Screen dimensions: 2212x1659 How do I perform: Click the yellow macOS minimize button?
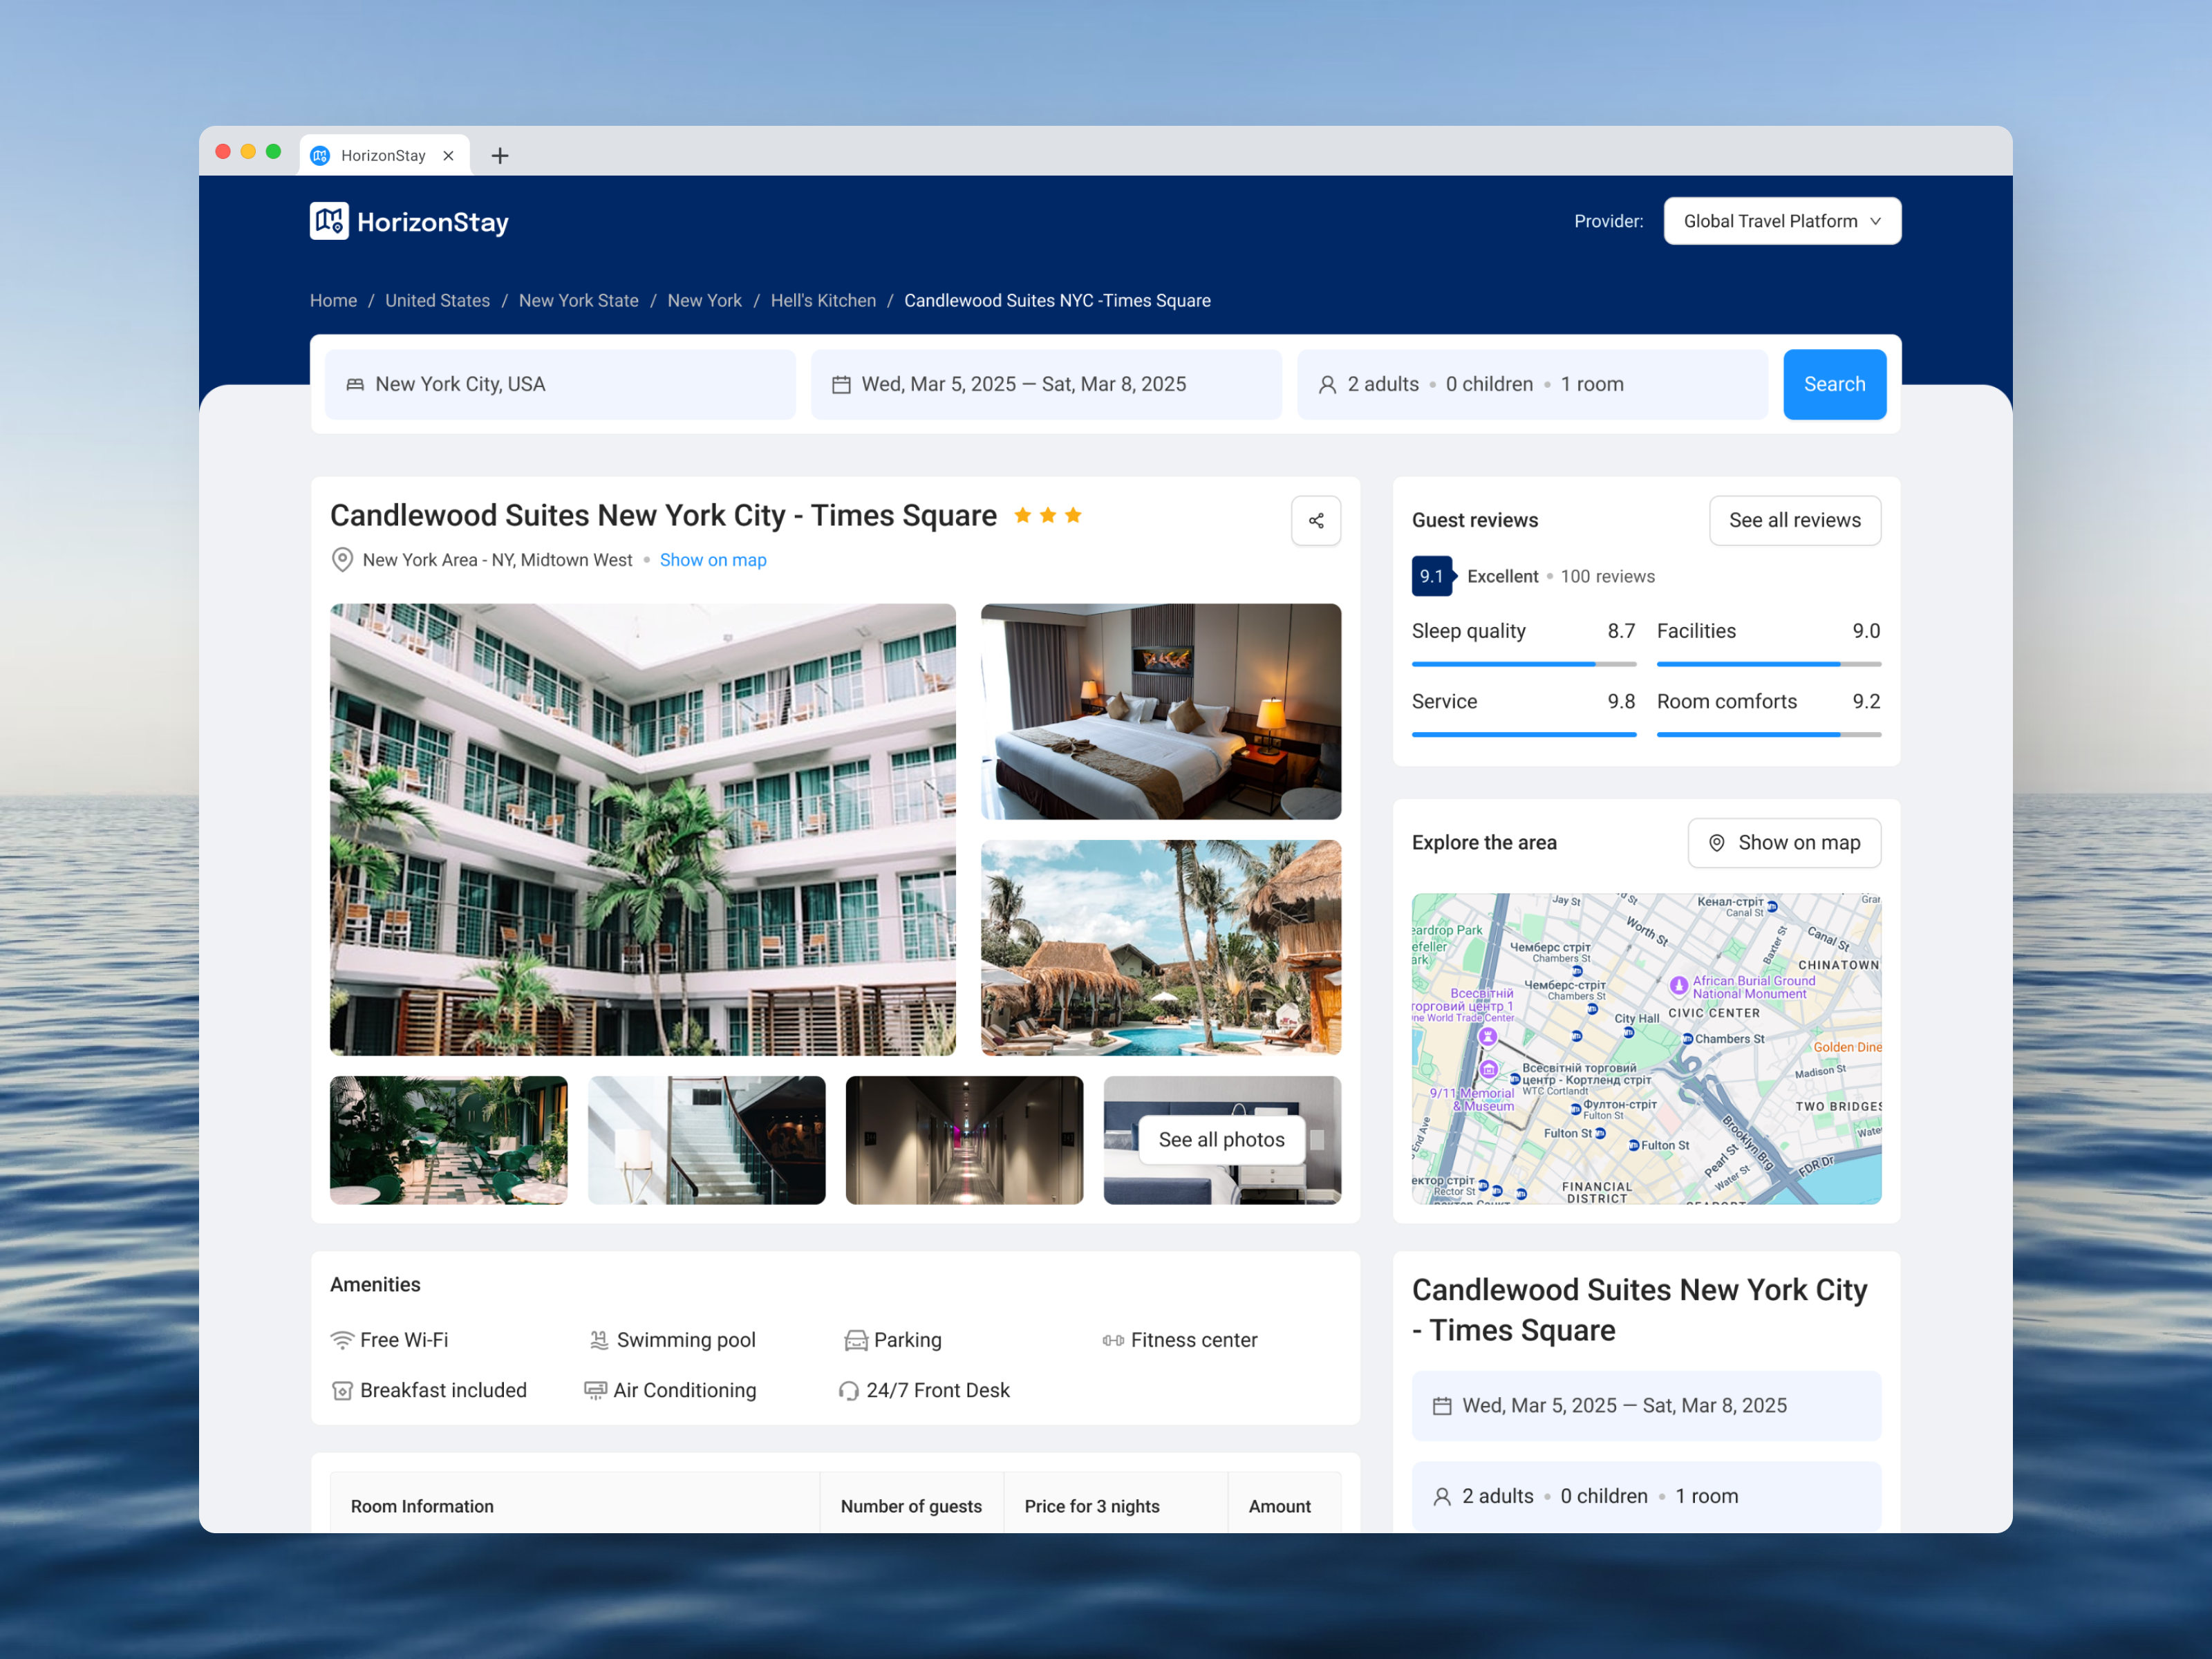pyautogui.click(x=248, y=152)
